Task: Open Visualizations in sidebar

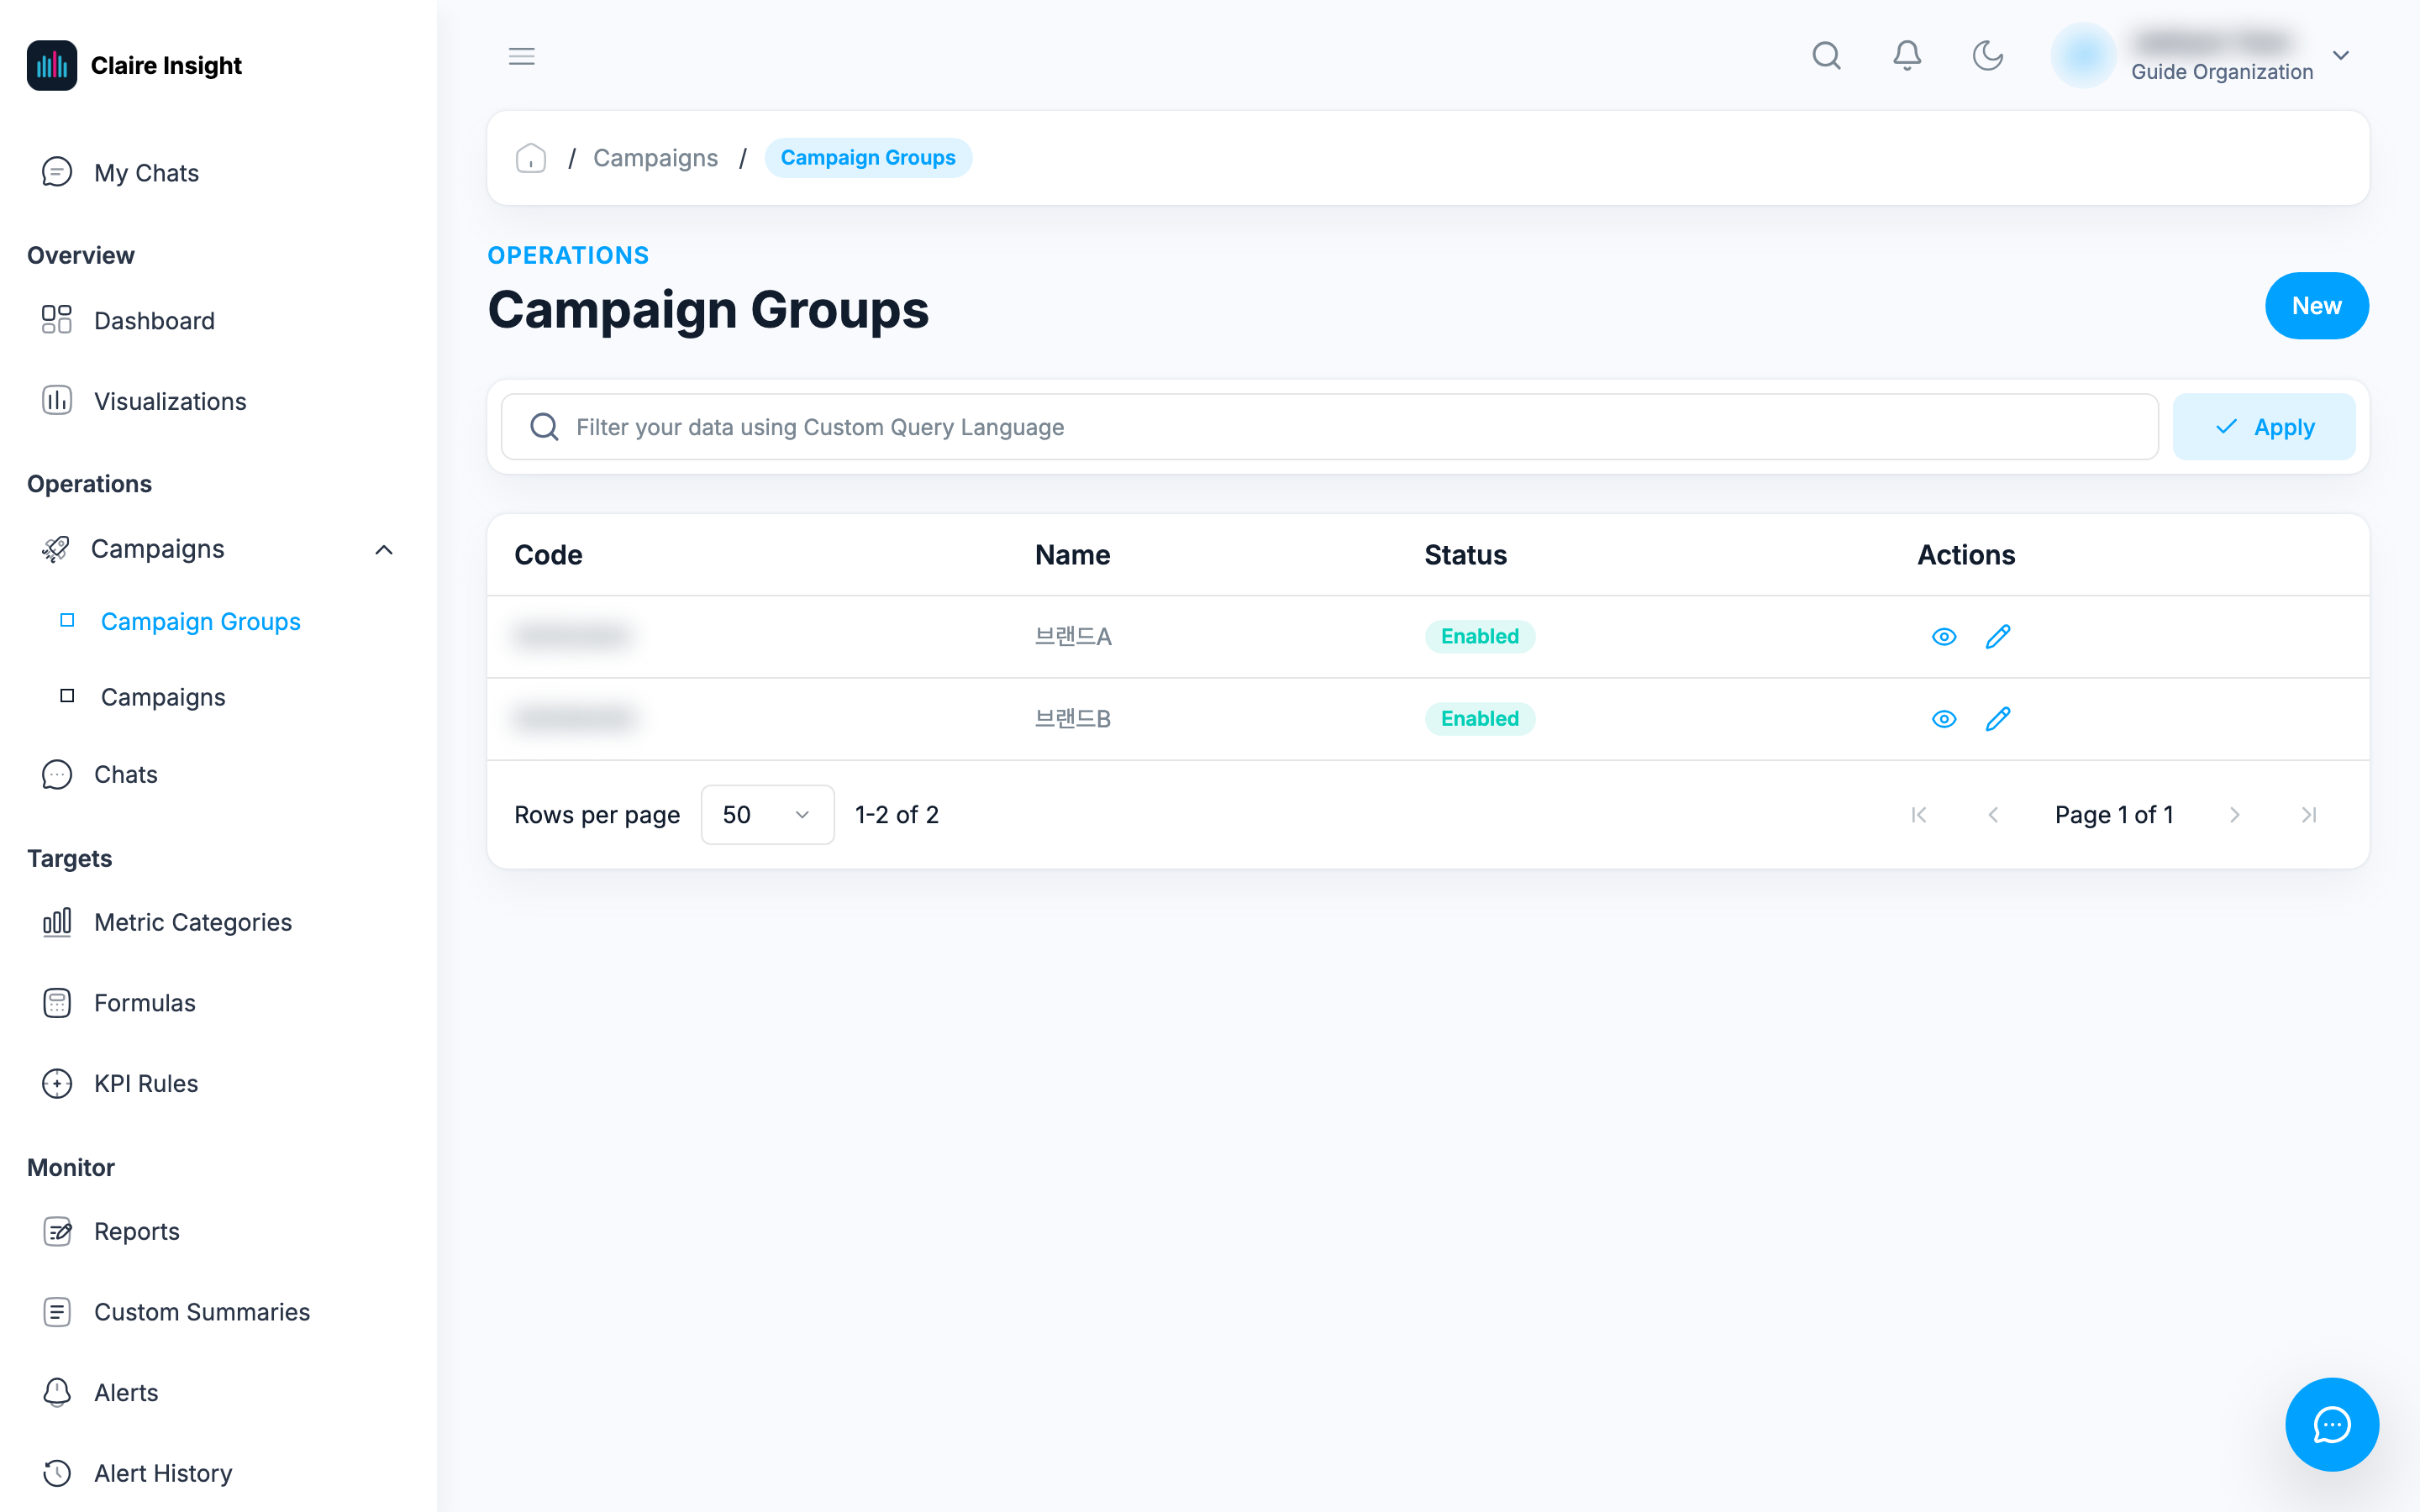Action: (x=170, y=401)
